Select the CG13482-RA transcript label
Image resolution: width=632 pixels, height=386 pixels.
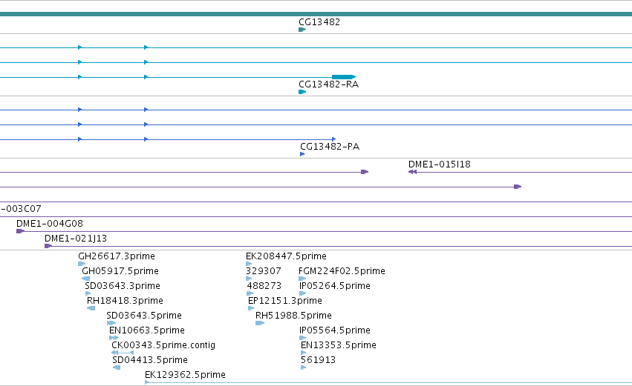[328, 84]
